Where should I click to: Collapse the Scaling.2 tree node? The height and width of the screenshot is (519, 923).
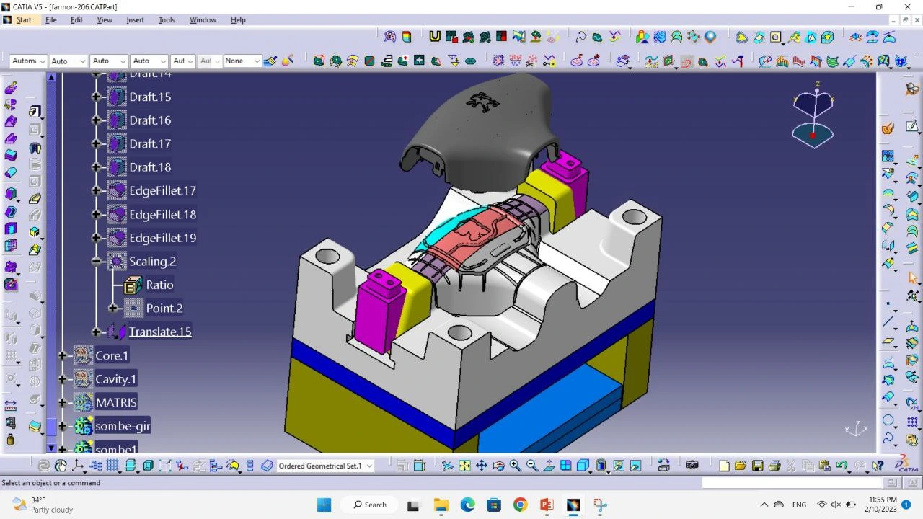pyautogui.click(x=96, y=262)
